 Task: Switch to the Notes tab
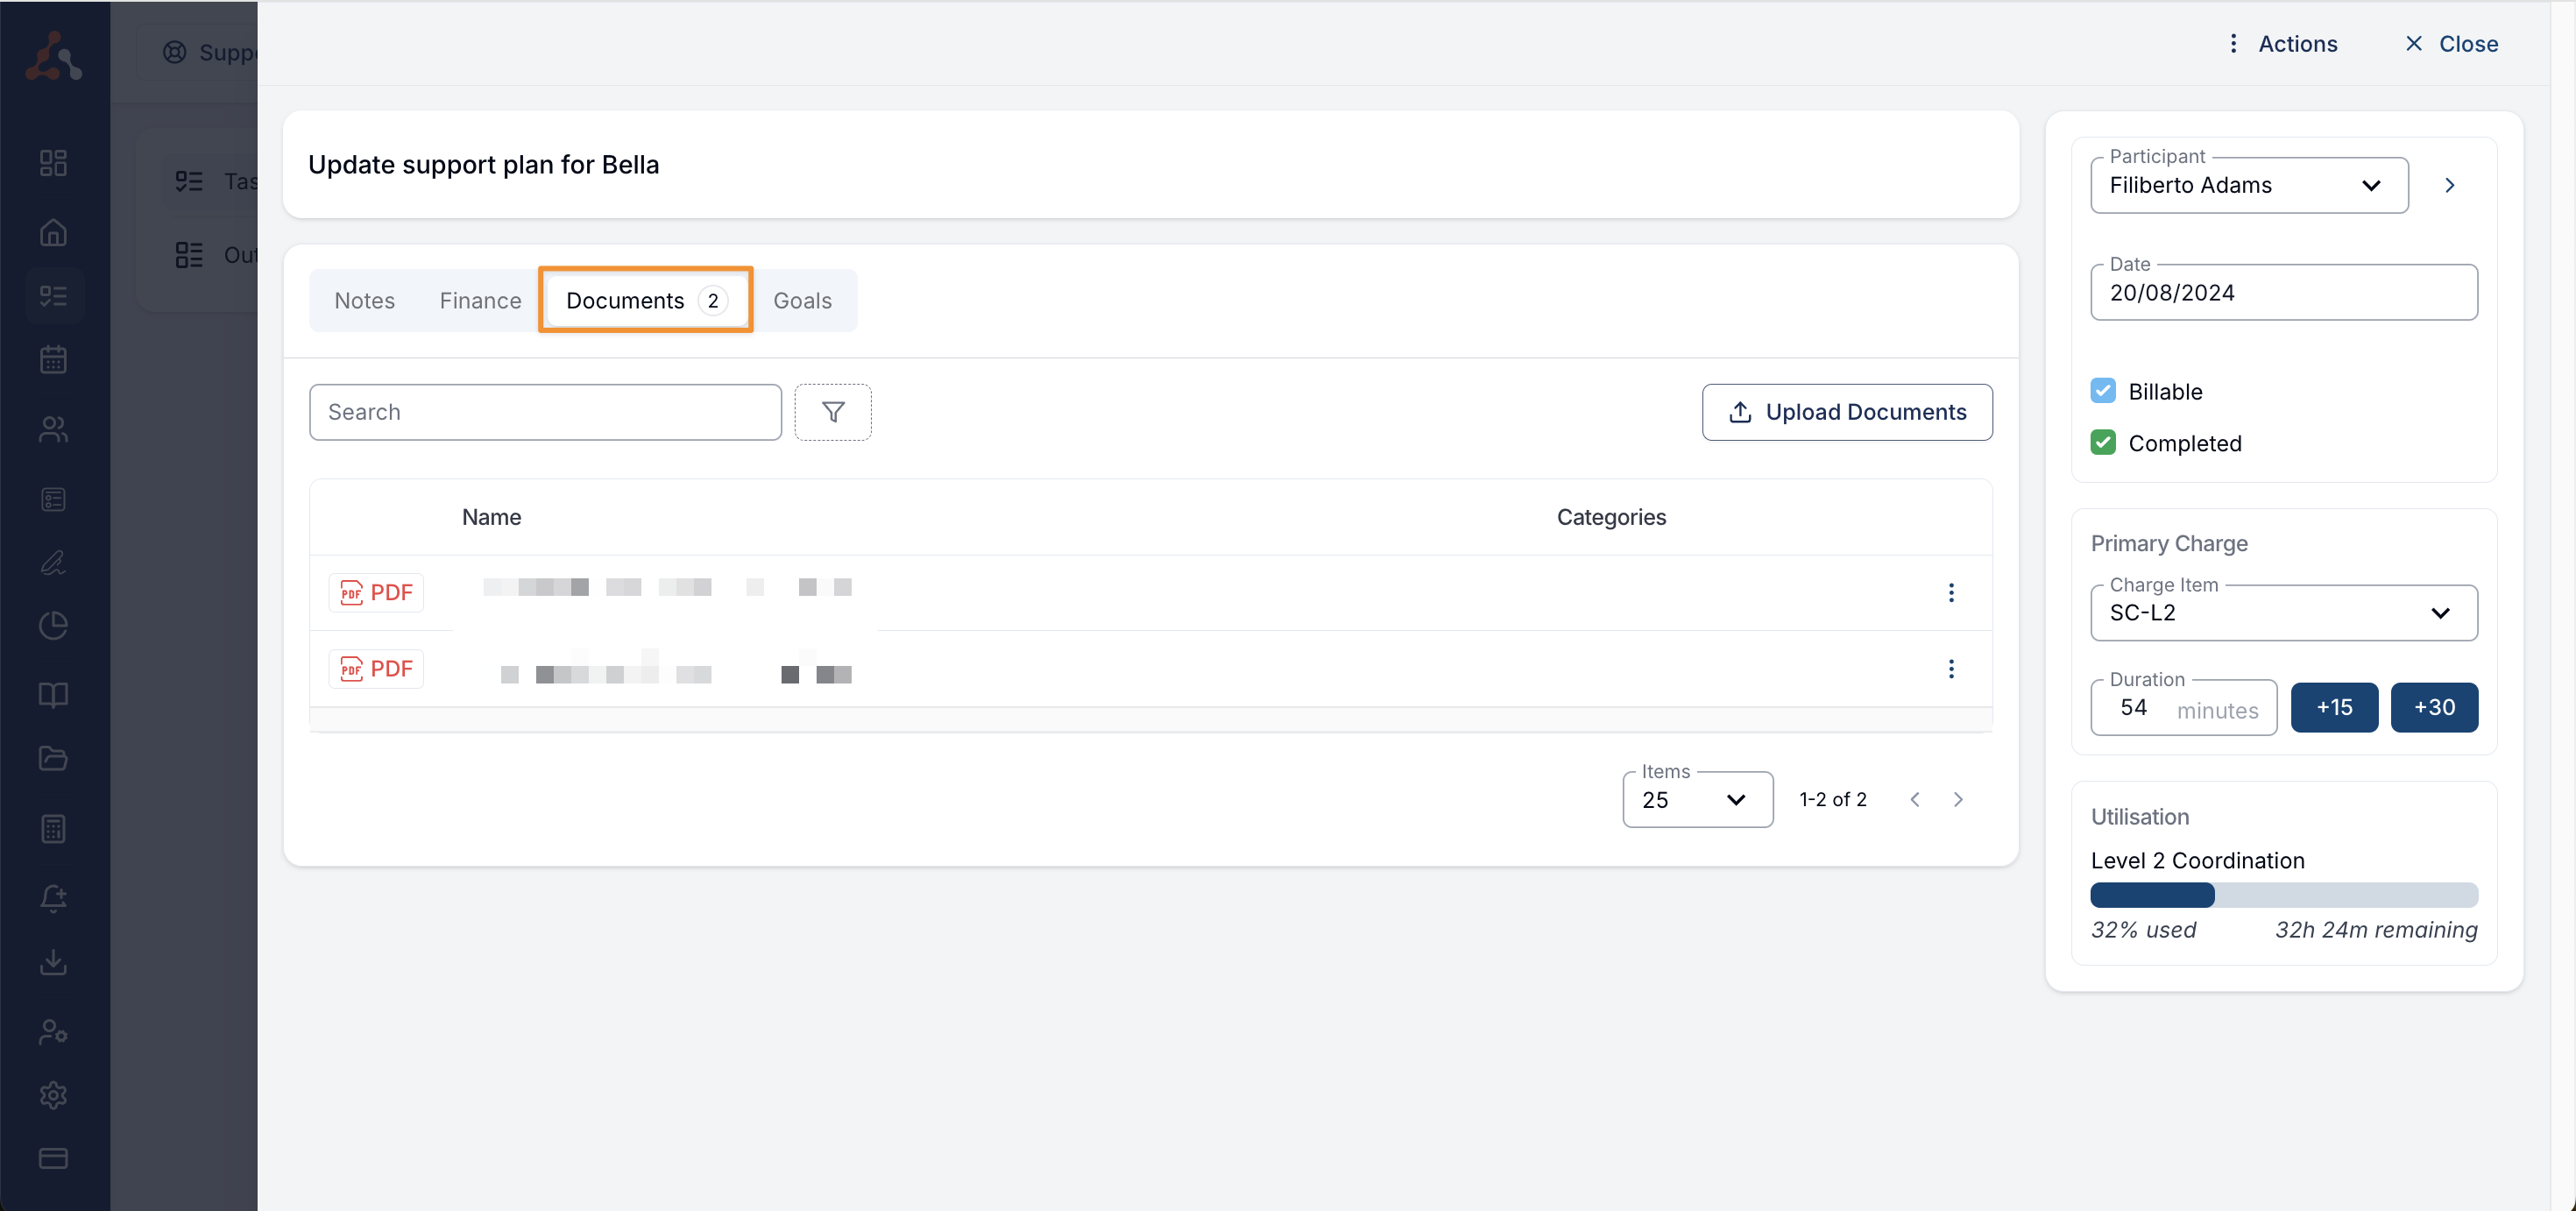pyautogui.click(x=364, y=300)
